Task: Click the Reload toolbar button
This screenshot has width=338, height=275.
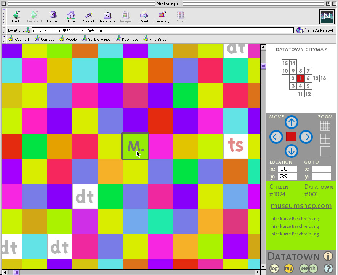Action: 53,17
